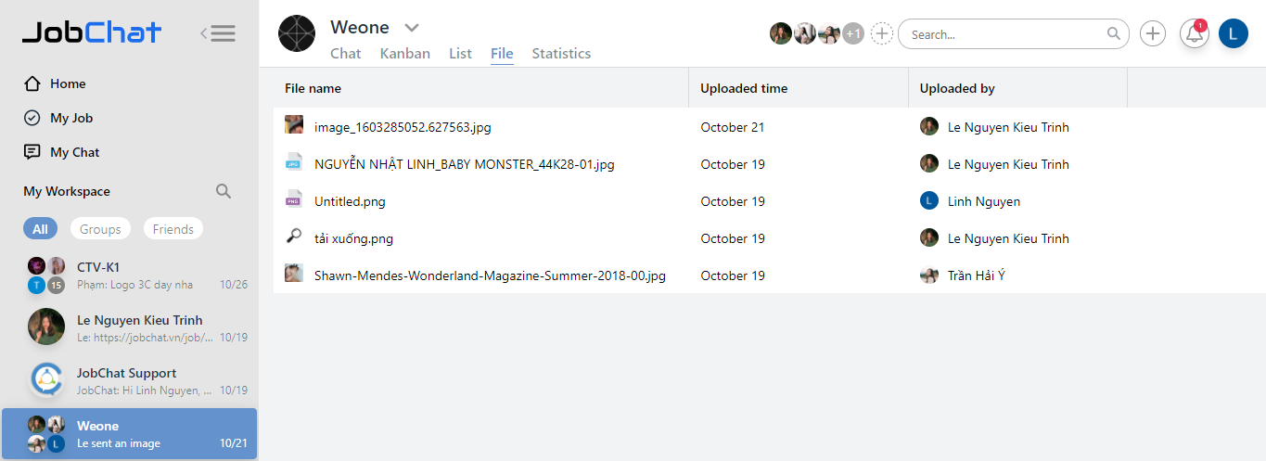This screenshot has height=461, width=1266.
Task: Open the JobChat Support conversation
Action: click(128, 380)
